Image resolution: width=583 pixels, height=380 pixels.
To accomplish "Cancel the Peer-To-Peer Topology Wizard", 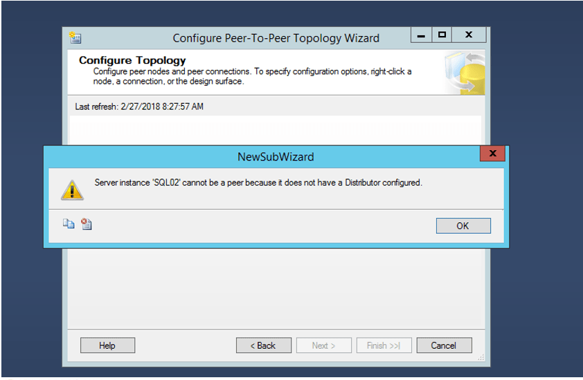I will pos(445,345).
